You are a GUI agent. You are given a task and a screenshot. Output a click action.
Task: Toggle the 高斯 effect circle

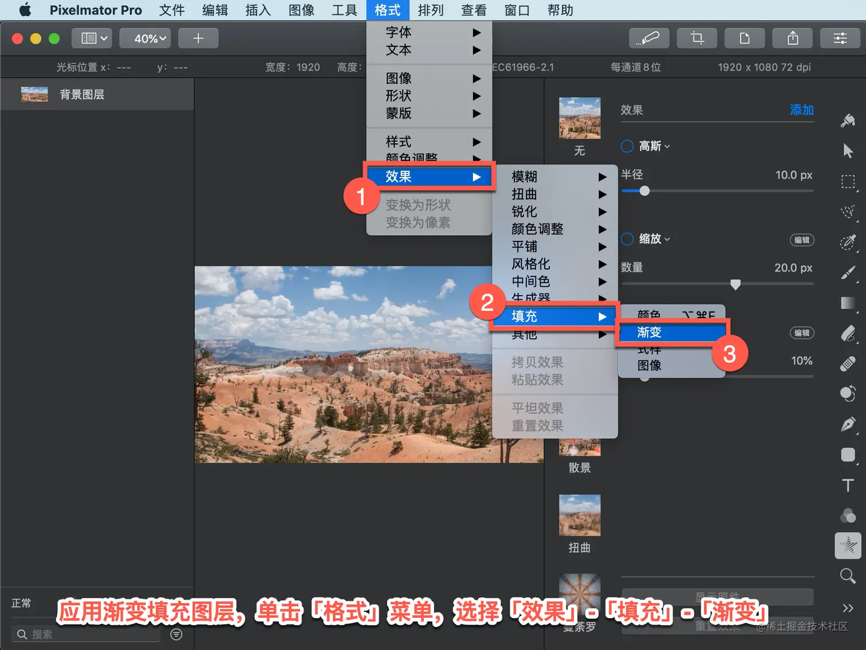(627, 146)
